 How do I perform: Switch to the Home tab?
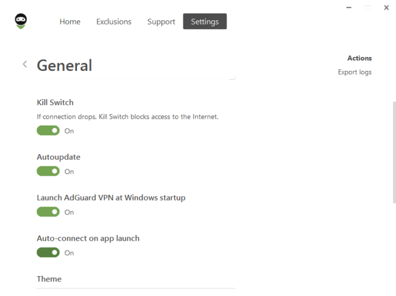click(70, 22)
